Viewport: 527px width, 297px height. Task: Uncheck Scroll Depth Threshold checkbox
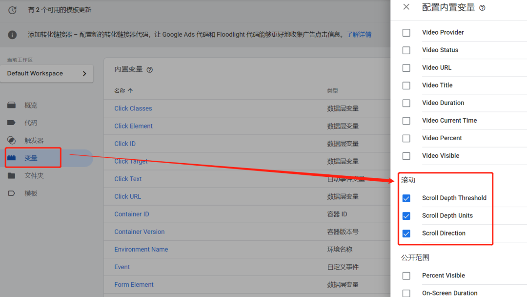click(x=406, y=198)
